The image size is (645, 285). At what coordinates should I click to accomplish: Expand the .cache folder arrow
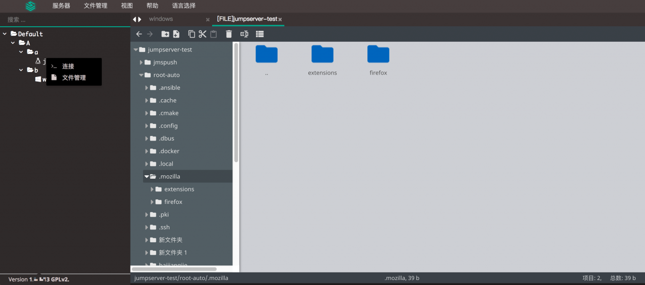click(147, 100)
